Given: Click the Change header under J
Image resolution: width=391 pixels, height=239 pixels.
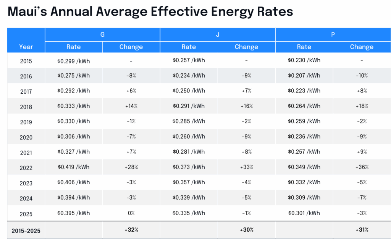Looking at the screenshot, I should 246,47.
